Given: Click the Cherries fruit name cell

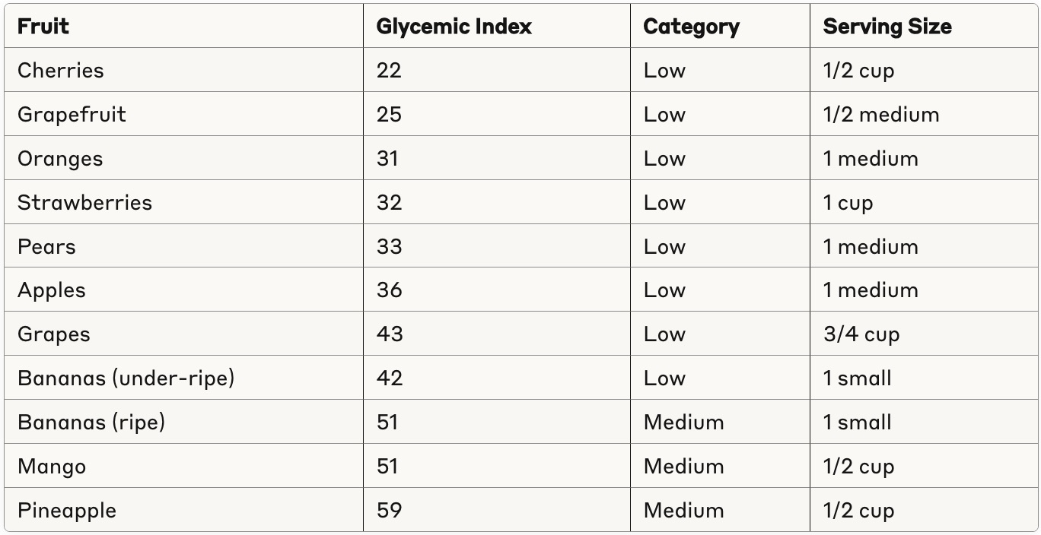Looking at the screenshot, I should coord(60,71).
